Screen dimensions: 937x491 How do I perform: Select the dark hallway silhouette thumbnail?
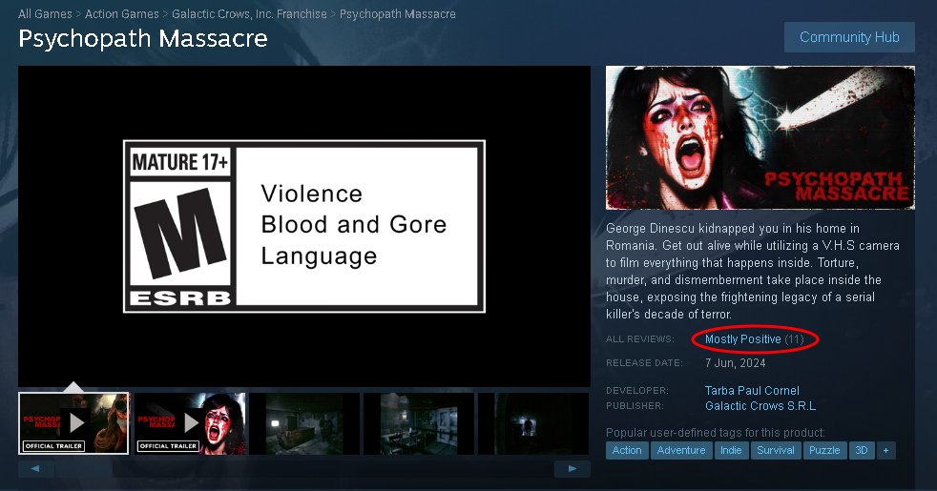533,423
